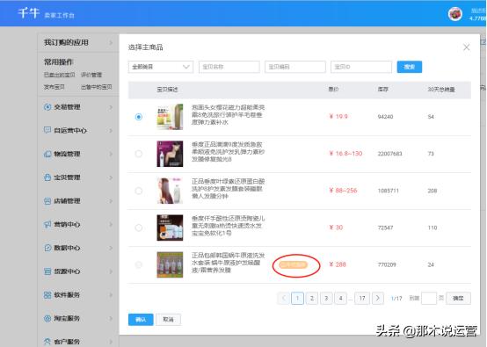Click the 营销中心 megaphone icon

47,224
